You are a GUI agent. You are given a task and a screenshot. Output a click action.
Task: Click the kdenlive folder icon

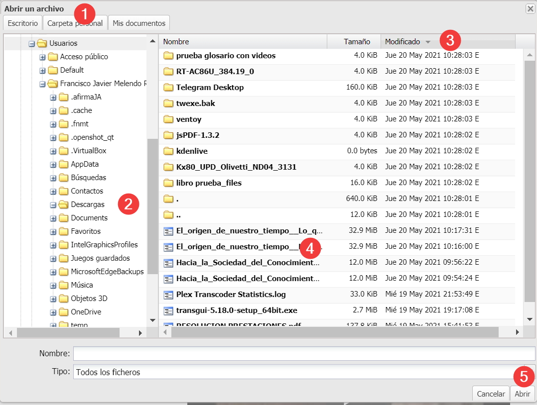coord(168,151)
